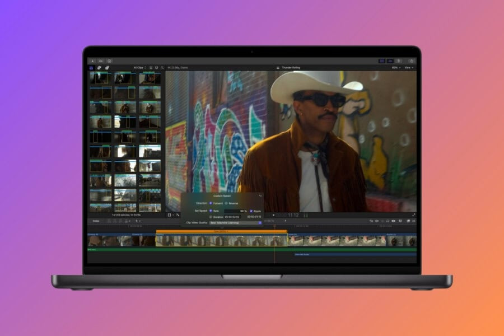Click the Import Media arrow icon

point(92,61)
